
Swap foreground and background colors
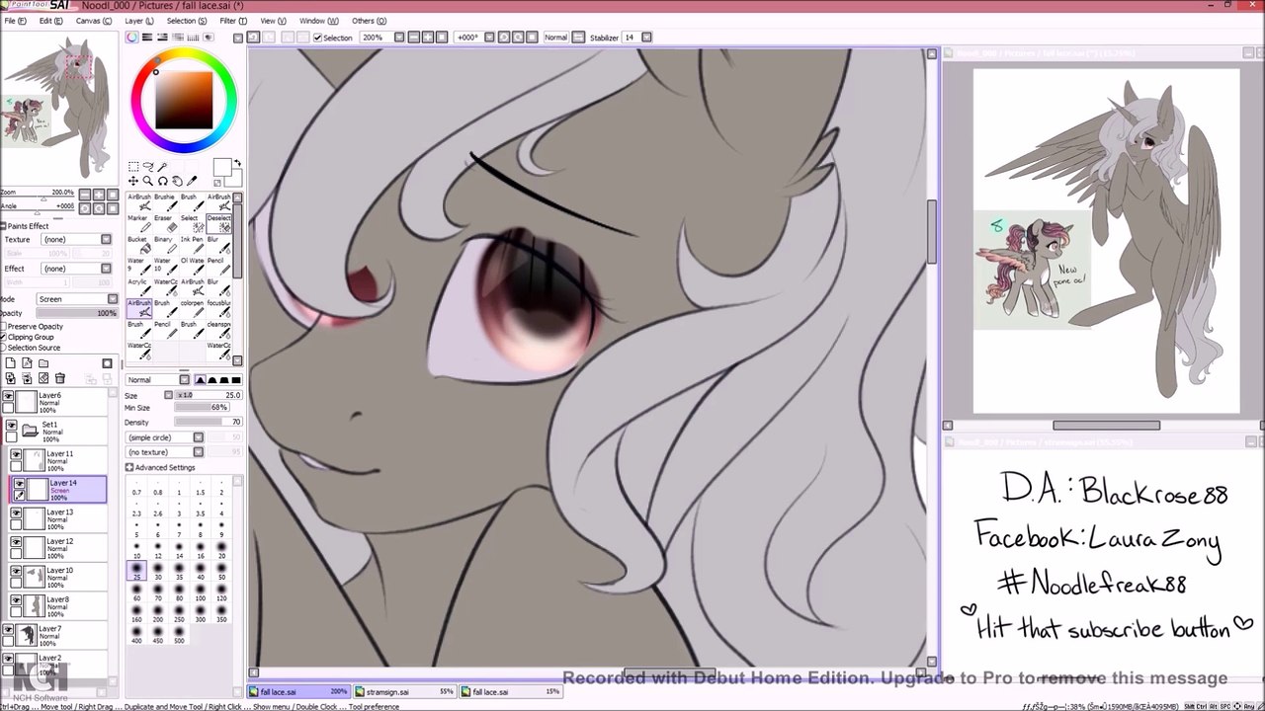(x=237, y=164)
